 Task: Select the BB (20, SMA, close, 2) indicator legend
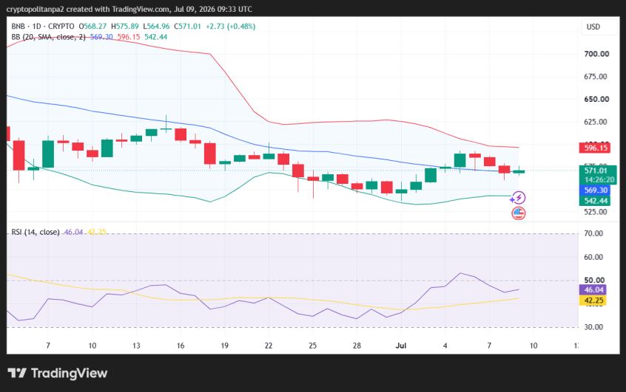click(48, 37)
